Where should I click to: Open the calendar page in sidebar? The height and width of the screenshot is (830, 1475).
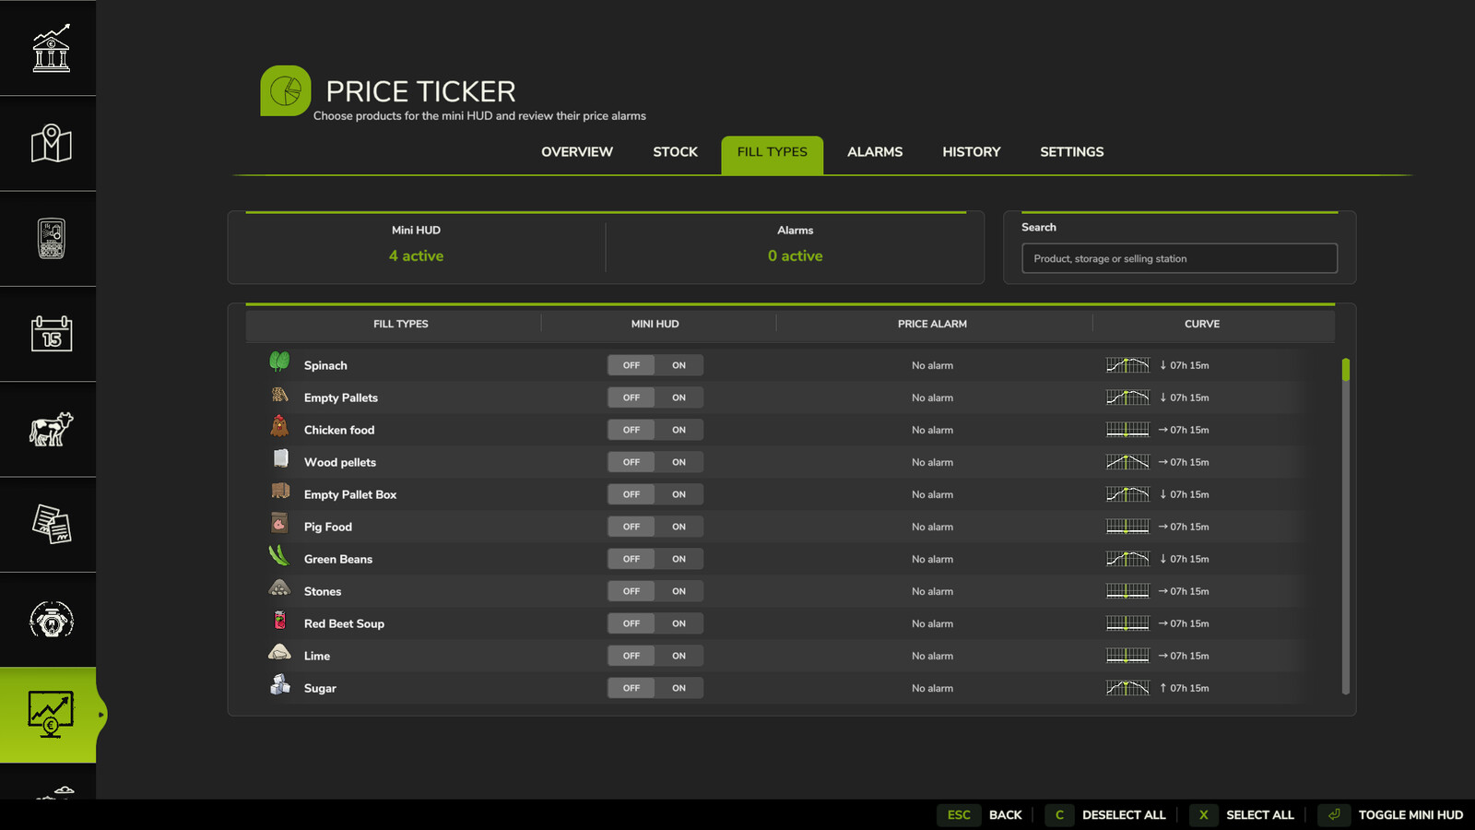[x=51, y=333]
